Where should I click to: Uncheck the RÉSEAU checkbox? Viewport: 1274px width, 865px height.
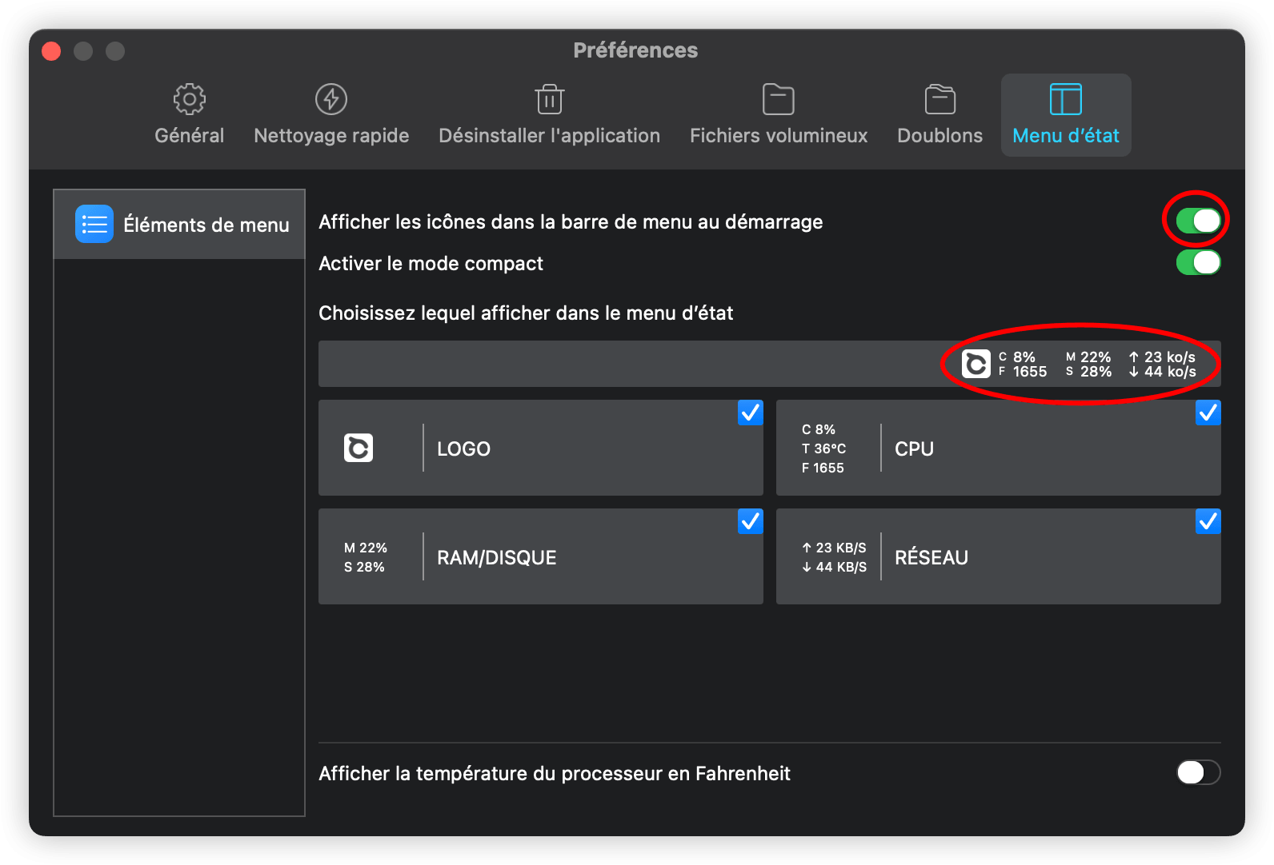point(1208,521)
